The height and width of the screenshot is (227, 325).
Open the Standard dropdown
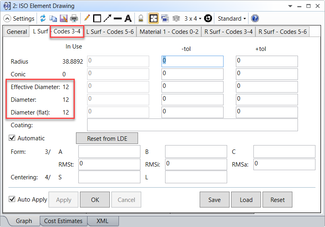tap(232, 18)
